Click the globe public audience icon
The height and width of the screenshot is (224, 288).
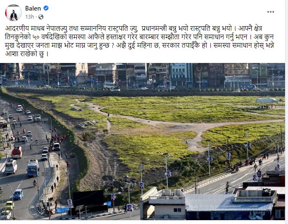point(41,17)
